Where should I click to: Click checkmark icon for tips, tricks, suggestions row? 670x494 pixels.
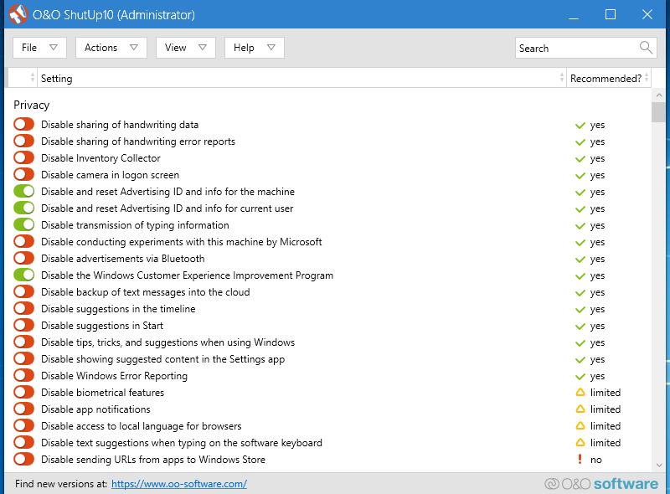coord(580,343)
